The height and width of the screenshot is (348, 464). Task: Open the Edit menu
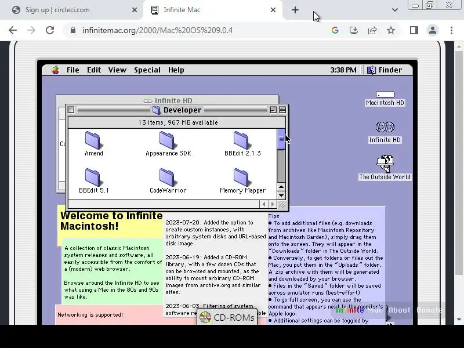94,70
